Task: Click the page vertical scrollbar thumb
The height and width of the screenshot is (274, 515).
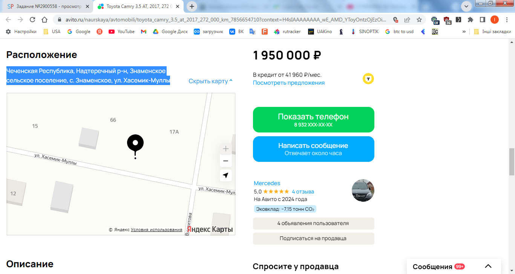Action: (512, 162)
